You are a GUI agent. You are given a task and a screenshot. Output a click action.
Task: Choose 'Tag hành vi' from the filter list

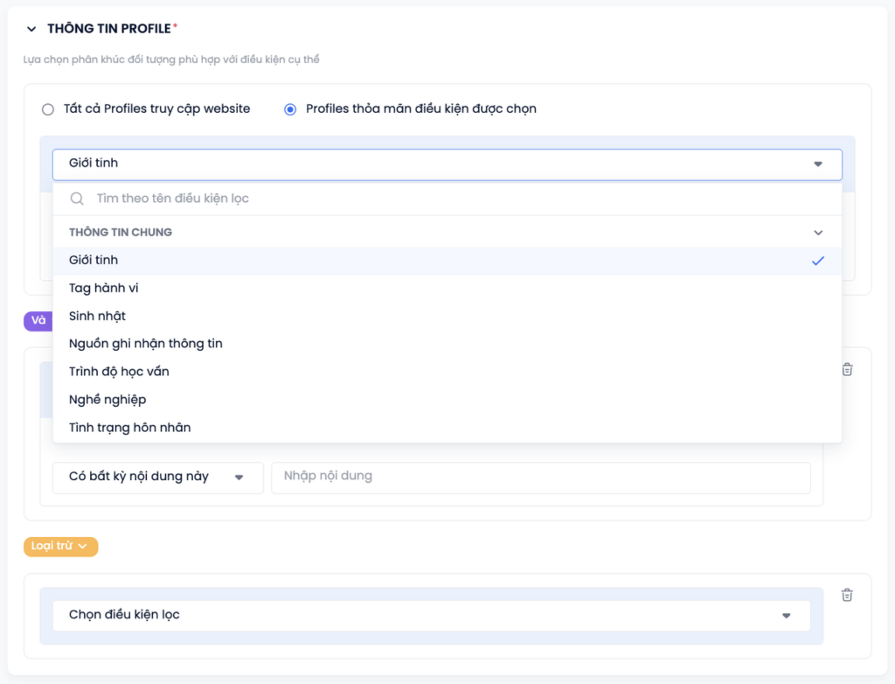pyautogui.click(x=447, y=288)
